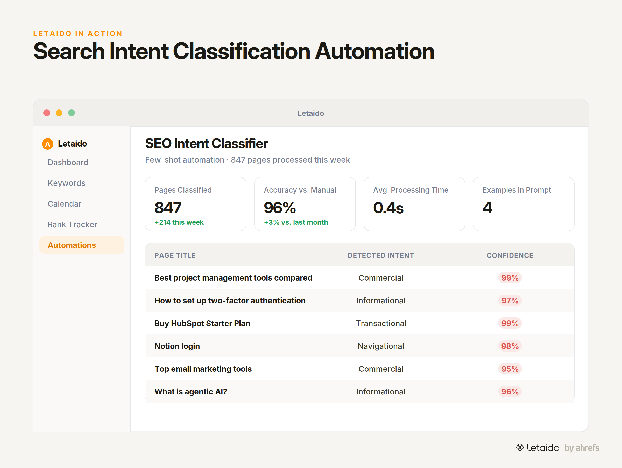This screenshot has width=622, height=468.
Task: Click the Transactional intent cell
Action: pos(381,323)
